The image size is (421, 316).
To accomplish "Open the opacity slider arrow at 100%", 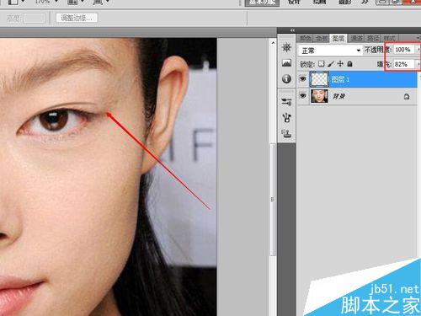I will [x=418, y=50].
